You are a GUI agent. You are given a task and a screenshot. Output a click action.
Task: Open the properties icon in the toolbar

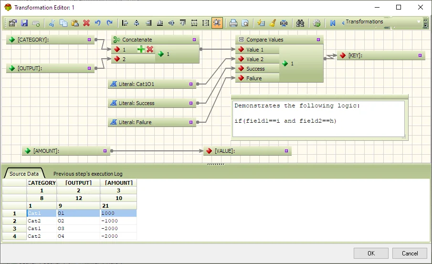click(13, 23)
